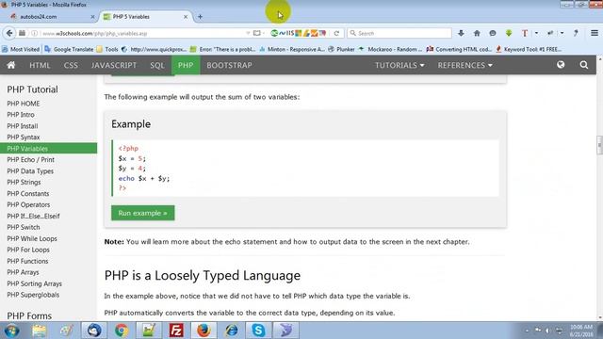
Task: Open PHP in the top navbar
Action: [x=186, y=65]
